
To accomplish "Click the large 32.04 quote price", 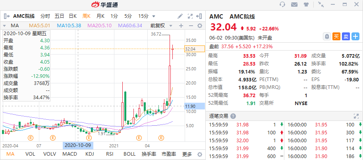I will (224, 27).
